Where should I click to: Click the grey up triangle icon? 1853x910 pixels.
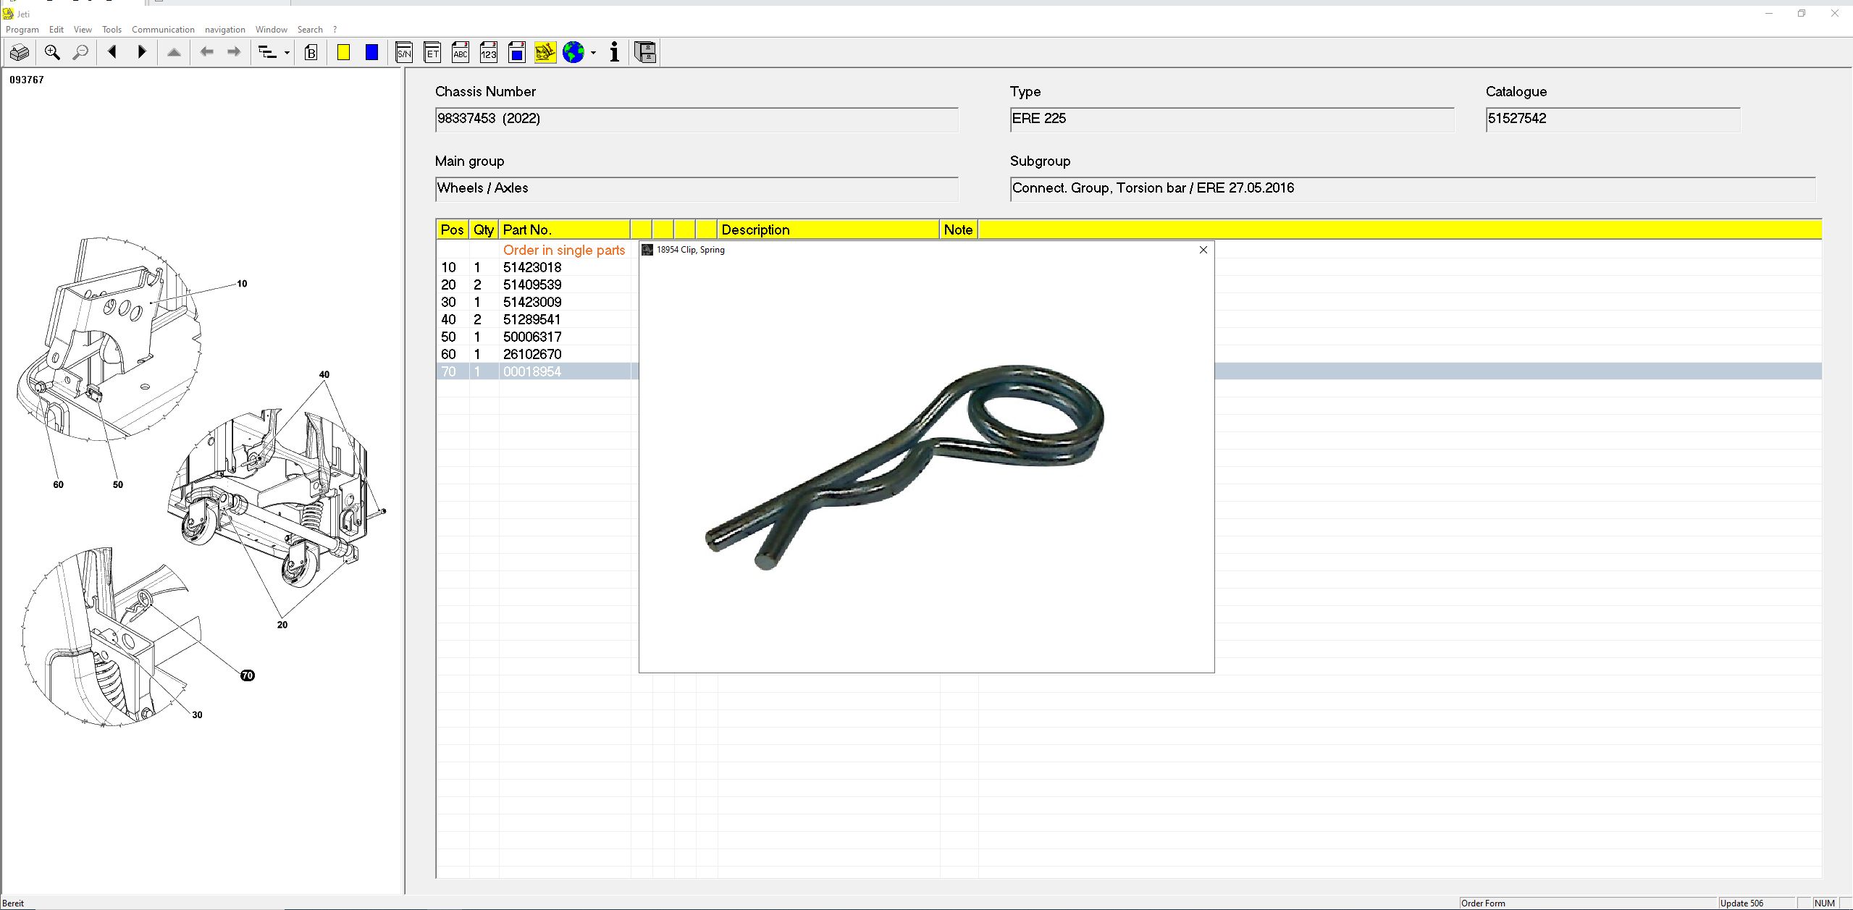click(174, 52)
